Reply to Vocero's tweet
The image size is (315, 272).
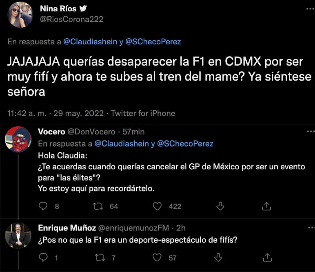pos(44,206)
